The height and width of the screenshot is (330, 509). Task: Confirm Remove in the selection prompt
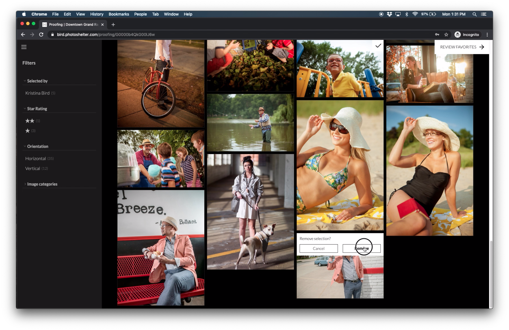pyautogui.click(x=361, y=248)
